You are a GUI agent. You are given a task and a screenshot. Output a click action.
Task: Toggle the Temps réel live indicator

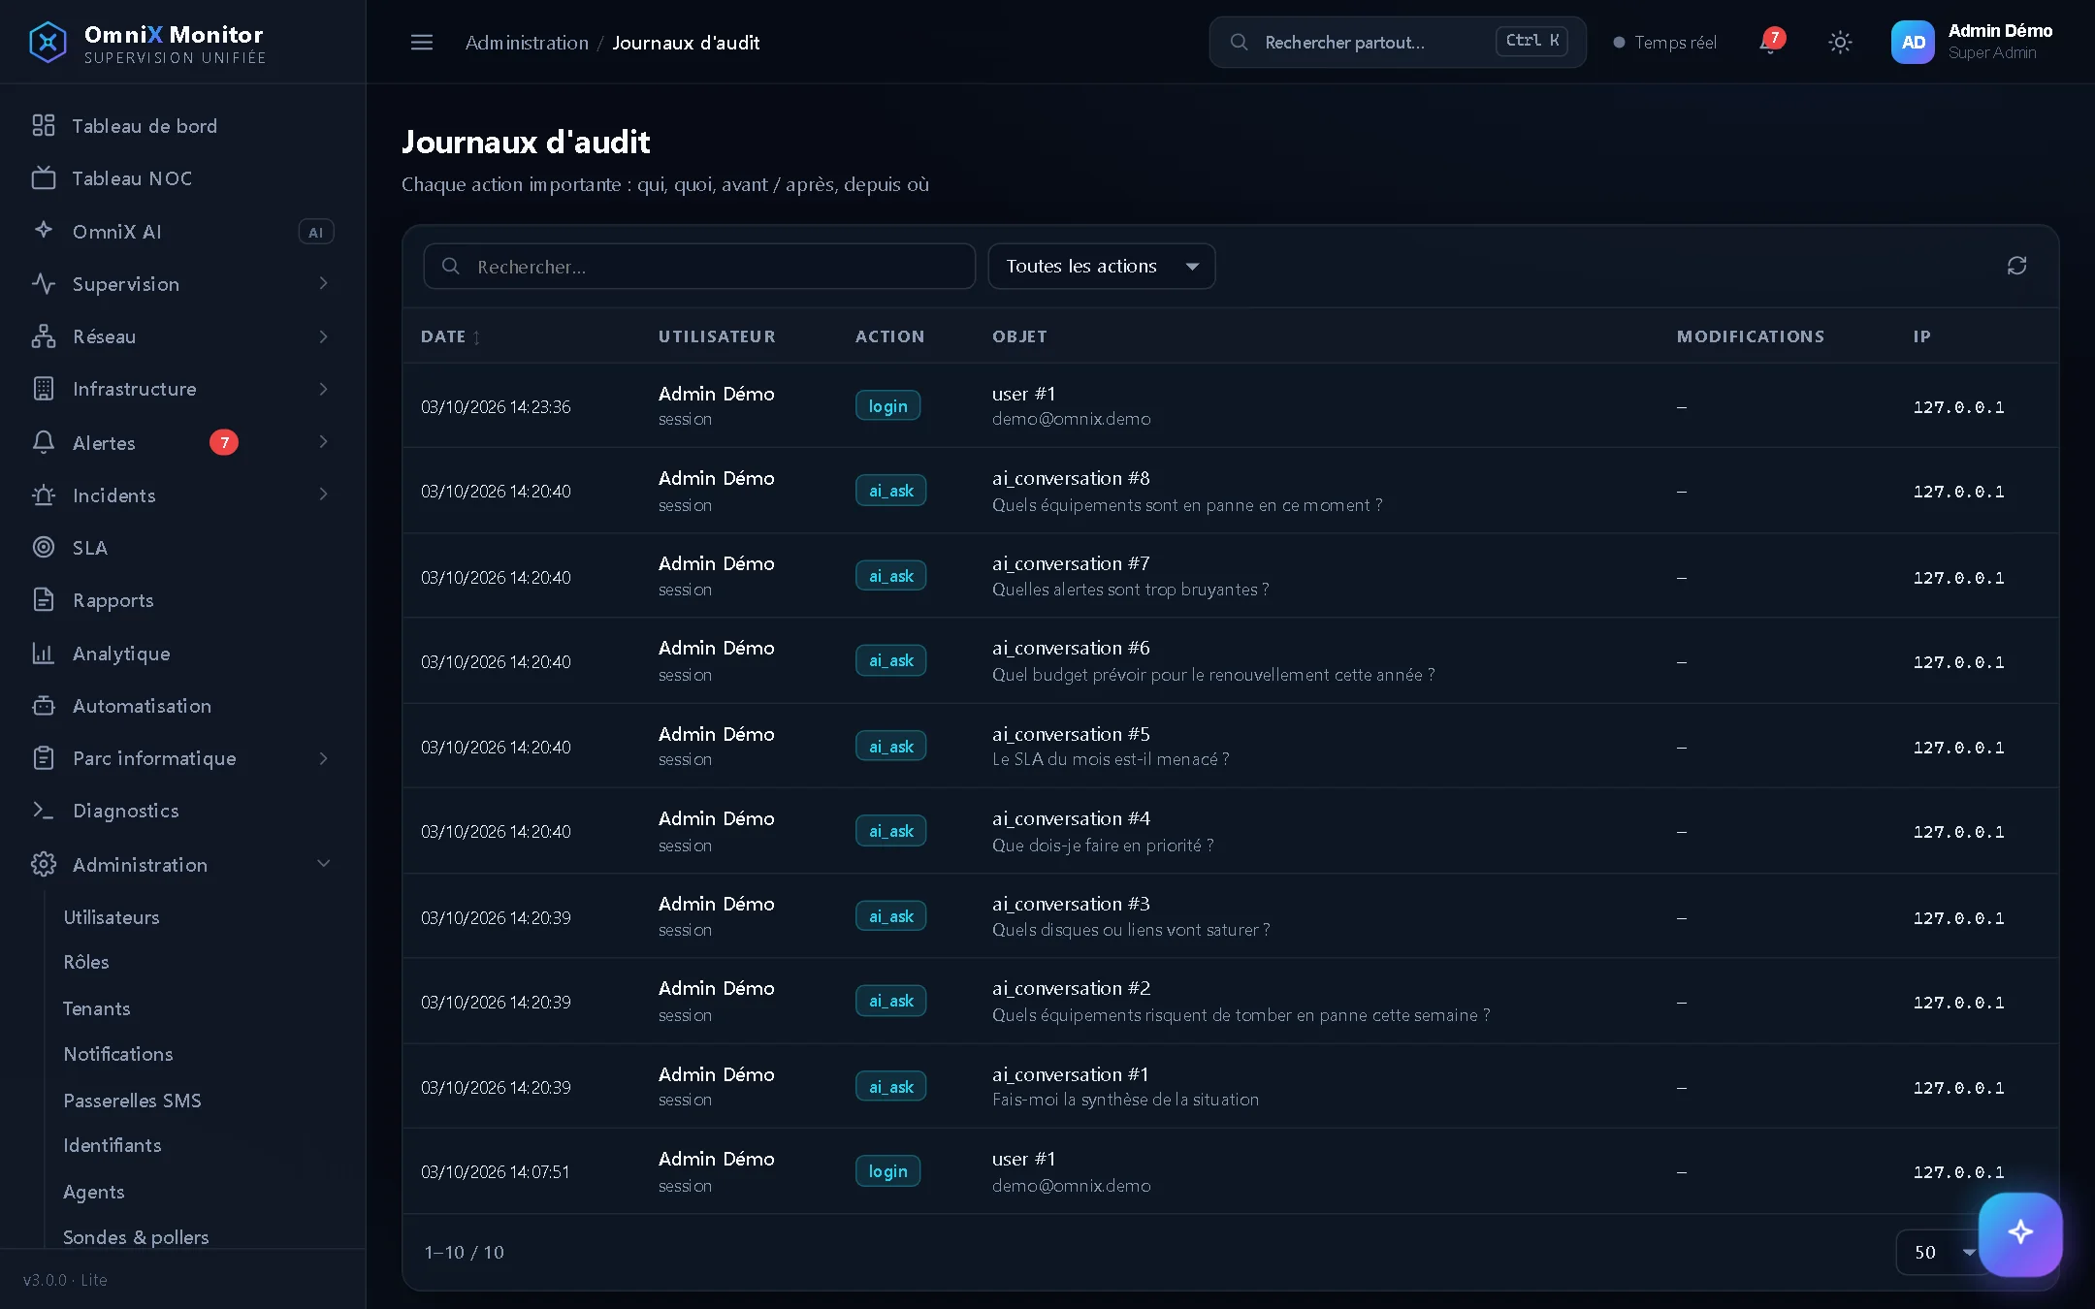1664,43
